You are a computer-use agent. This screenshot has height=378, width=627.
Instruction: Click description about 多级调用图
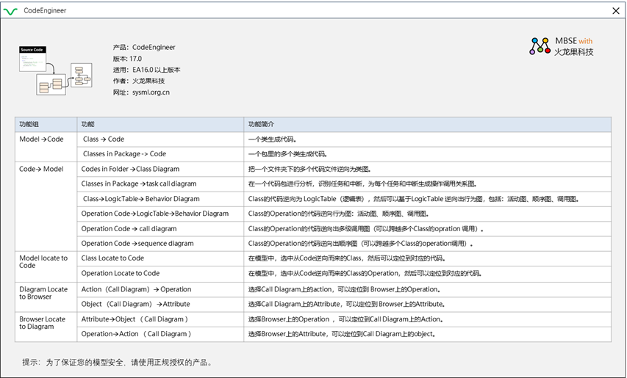point(366,229)
